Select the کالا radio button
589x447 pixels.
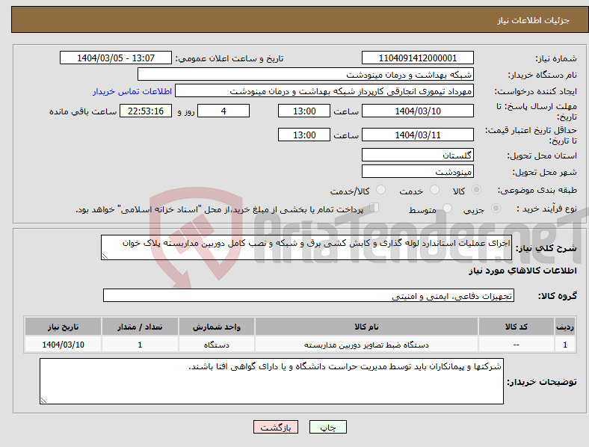pos(476,190)
